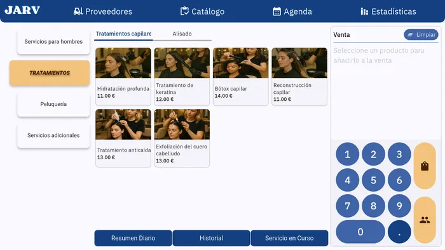This screenshot has height=250, width=445.
Task: Add Reconstrucción capilar product
Action: point(299,76)
